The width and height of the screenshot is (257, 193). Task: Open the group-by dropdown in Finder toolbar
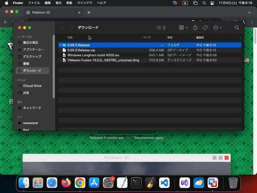point(183,28)
